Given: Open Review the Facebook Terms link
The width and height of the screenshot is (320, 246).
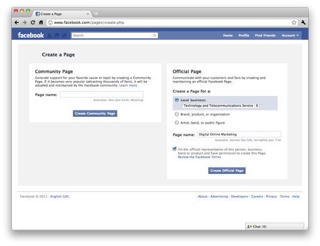Looking at the screenshot, I should pyautogui.click(x=200, y=157).
